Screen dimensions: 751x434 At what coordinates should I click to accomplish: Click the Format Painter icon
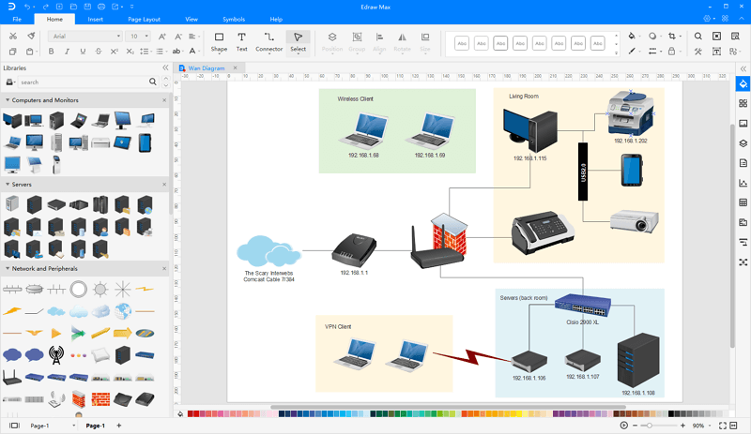point(31,36)
